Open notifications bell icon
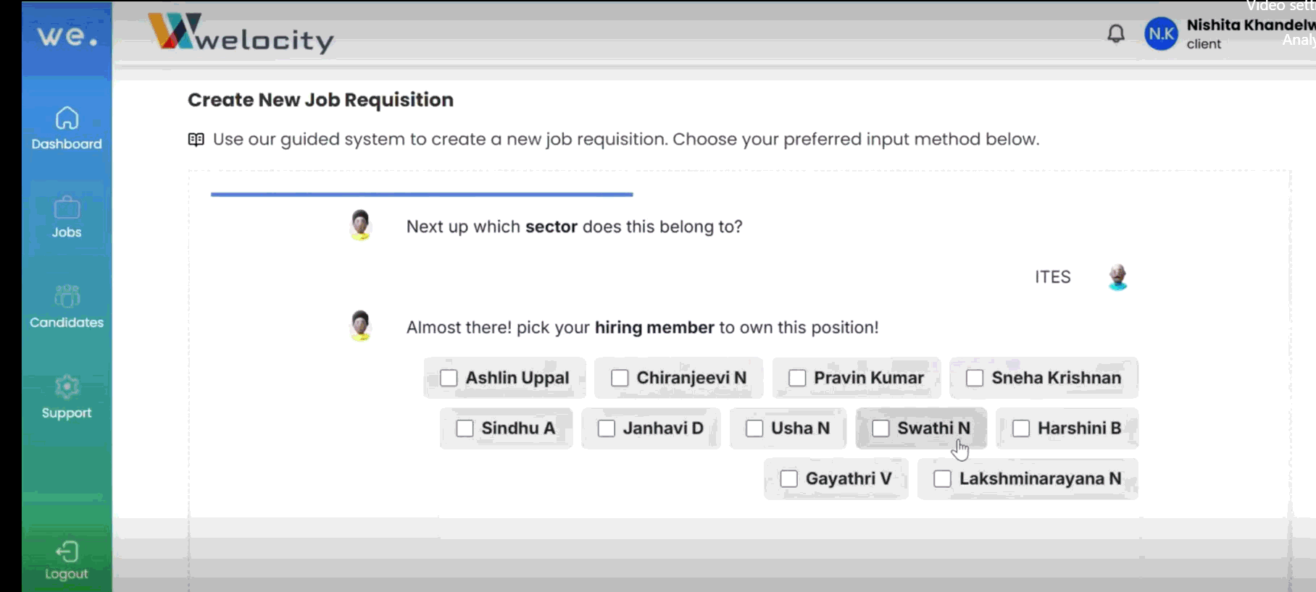 (x=1116, y=33)
